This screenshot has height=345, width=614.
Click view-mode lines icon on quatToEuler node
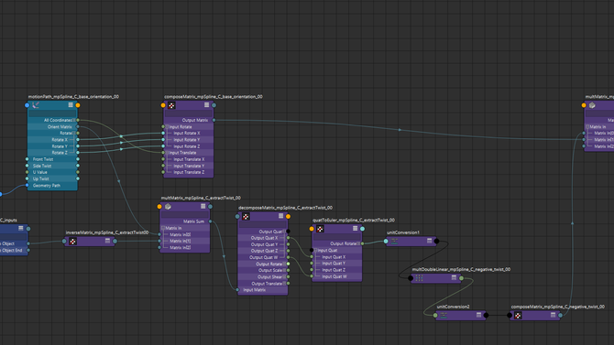355,229
